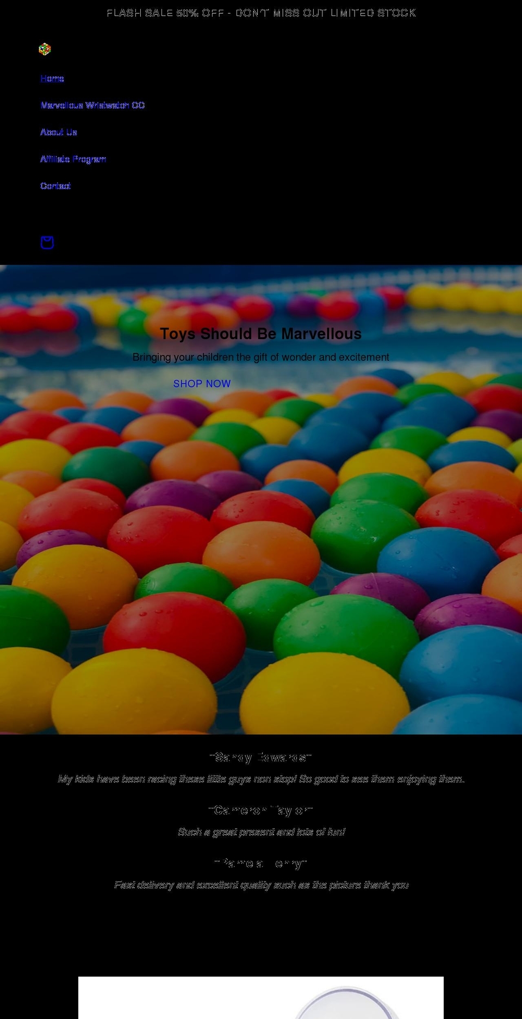Open Marvellous Wristwatch CC menu link
Image resolution: width=522 pixels, height=1019 pixels.
[x=92, y=105]
